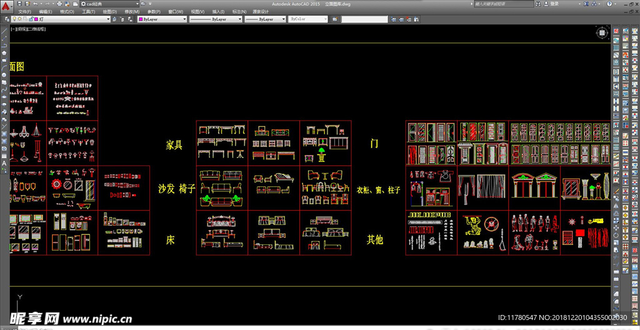The image size is (640, 330).
Task: Click the 俯视 view control label
Action: (x=21, y=29)
